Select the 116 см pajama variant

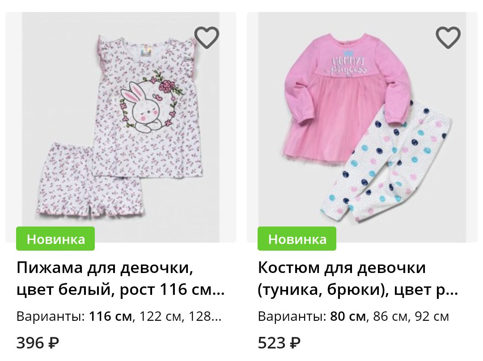tap(110, 316)
